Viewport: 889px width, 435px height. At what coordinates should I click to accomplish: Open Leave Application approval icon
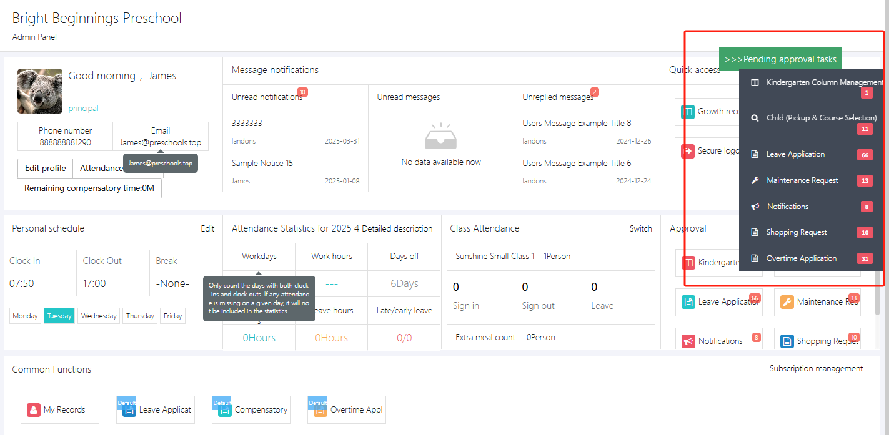tap(688, 302)
